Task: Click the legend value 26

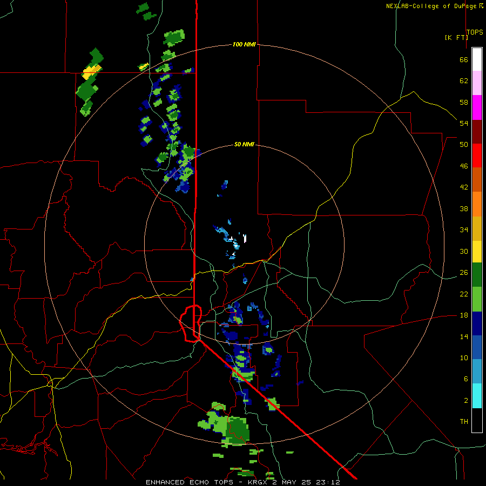Action: (x=464, y=272)
